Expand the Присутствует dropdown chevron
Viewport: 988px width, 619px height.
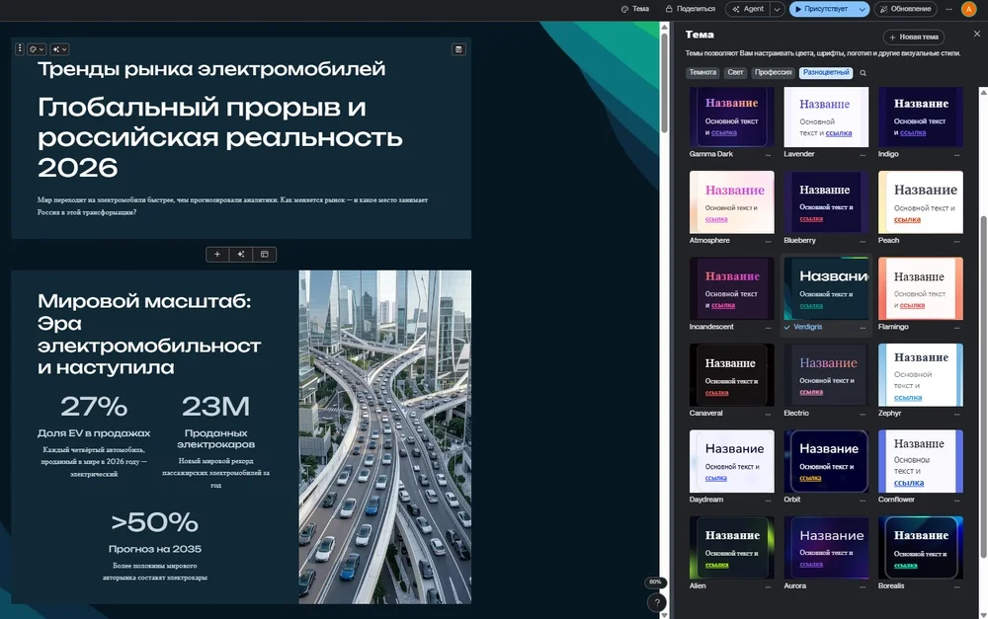[862, 9]
